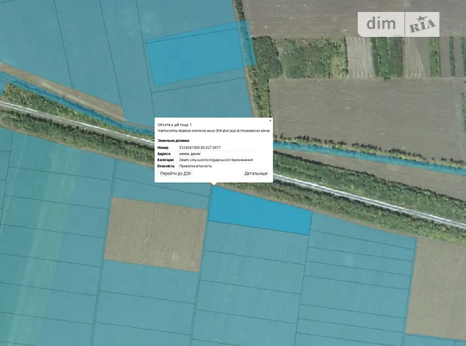Click the 'немає даних' address value
The height and width of the screenshot is (346, 466).
pyautogui.click(x=189, y=153)
